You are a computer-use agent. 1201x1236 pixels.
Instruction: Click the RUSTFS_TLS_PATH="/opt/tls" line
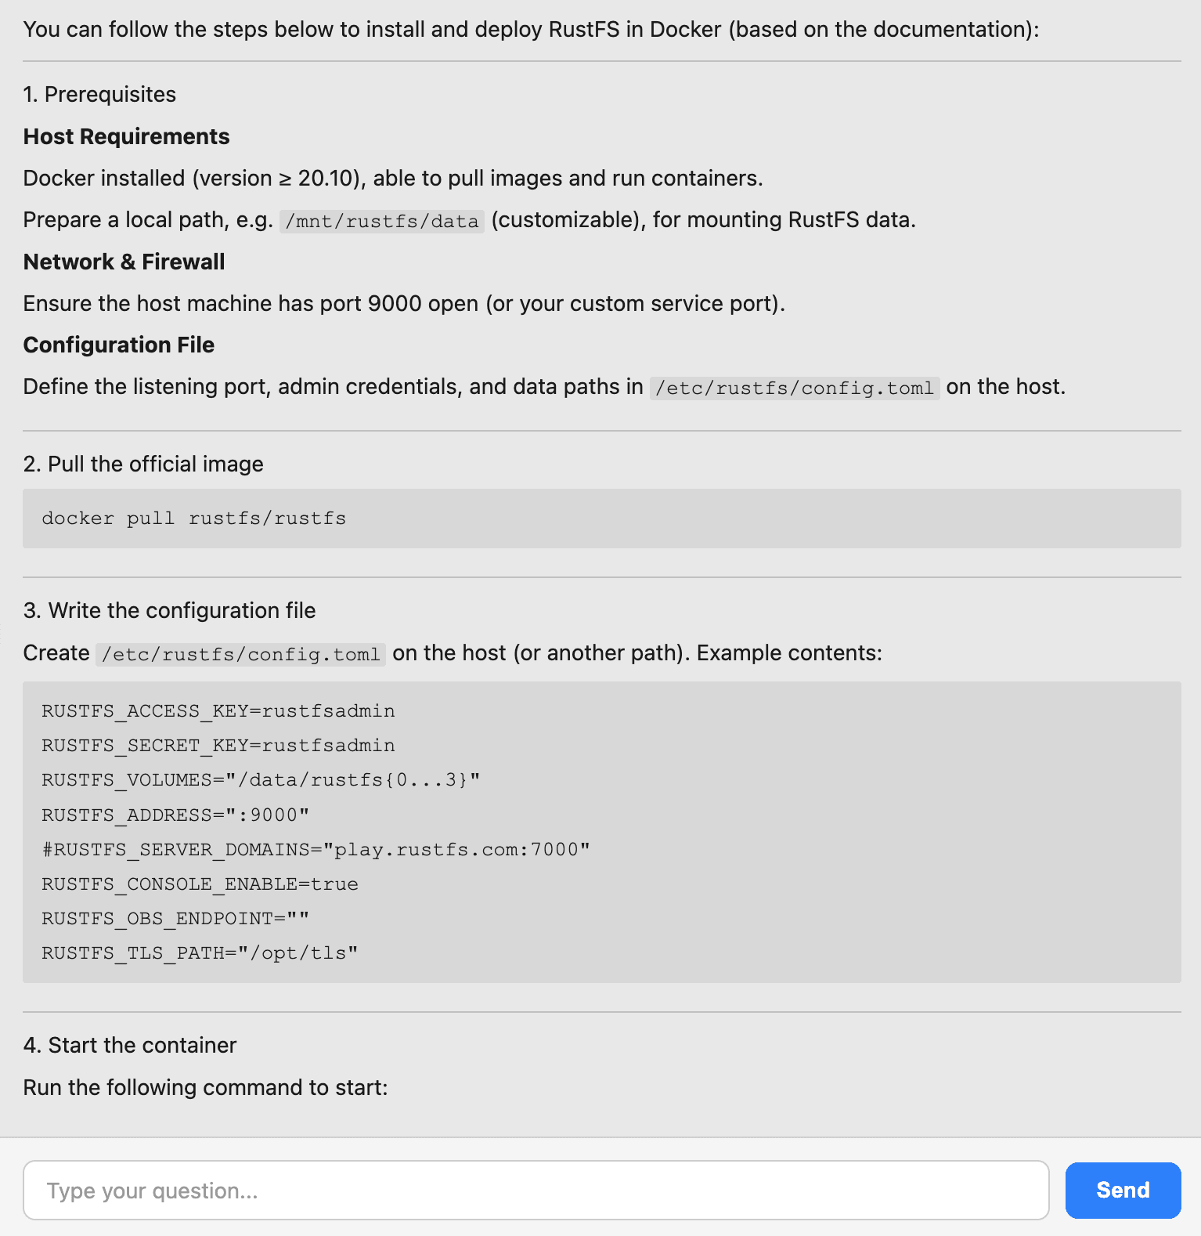click(x=200, y=952)
